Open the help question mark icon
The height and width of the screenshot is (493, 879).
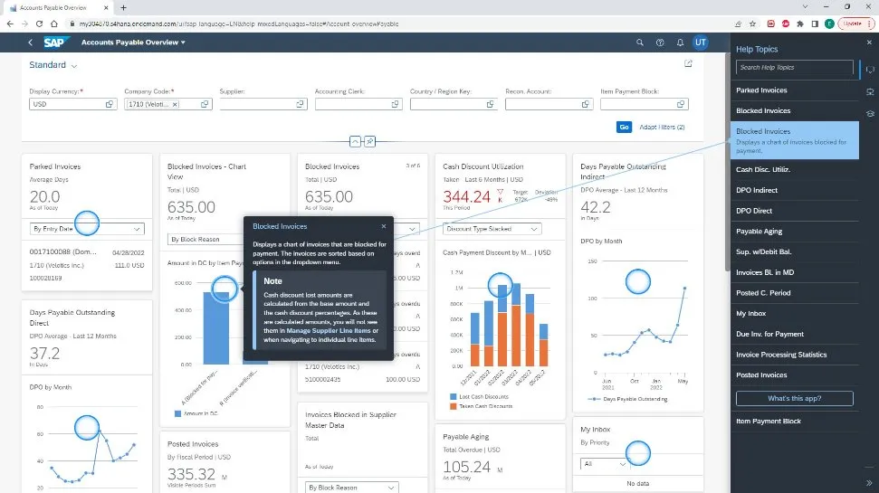coord(660,43)
